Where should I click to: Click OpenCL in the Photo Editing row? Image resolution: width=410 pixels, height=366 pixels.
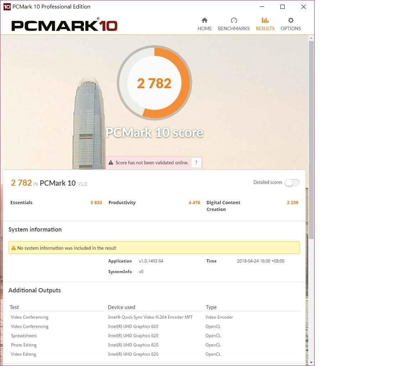[213, 345]
